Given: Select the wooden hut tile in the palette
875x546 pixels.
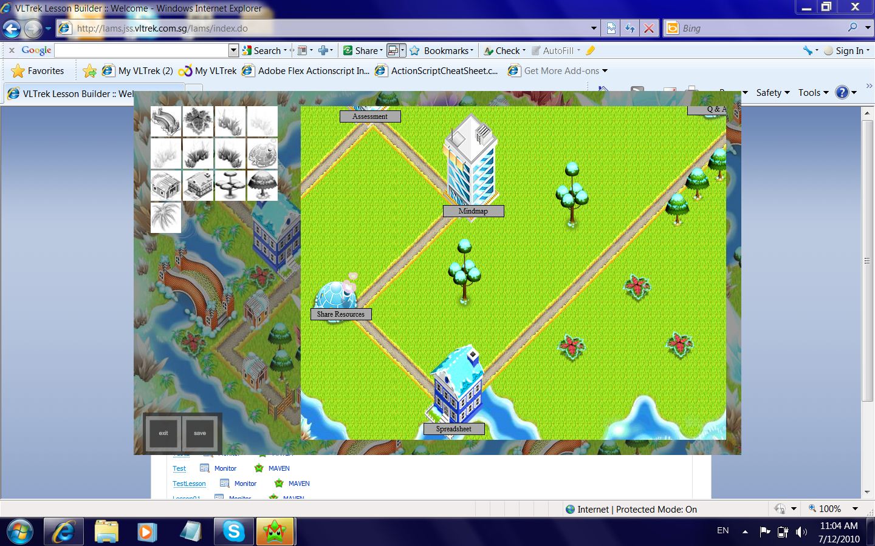Looking at the screenshot, I should coord(166,185).
